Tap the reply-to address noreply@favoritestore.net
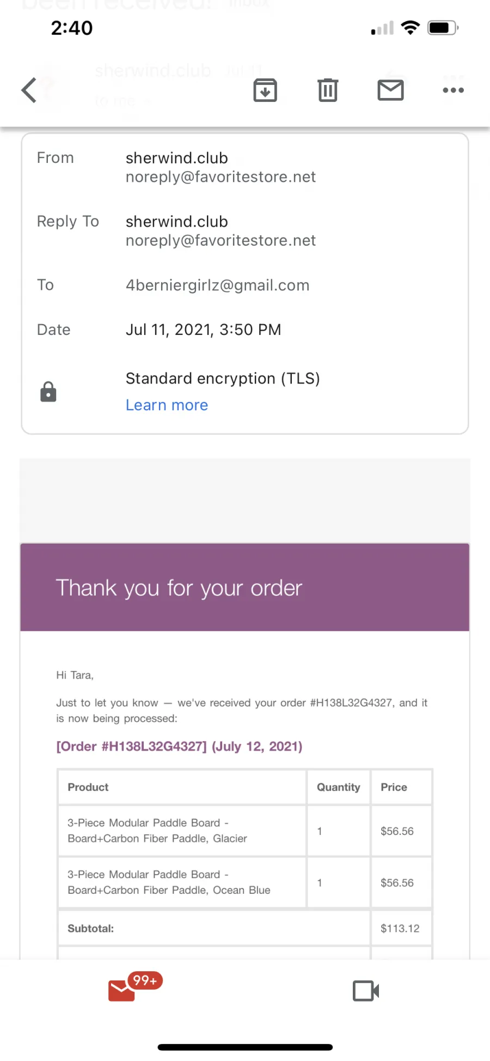 click(220, 240)
